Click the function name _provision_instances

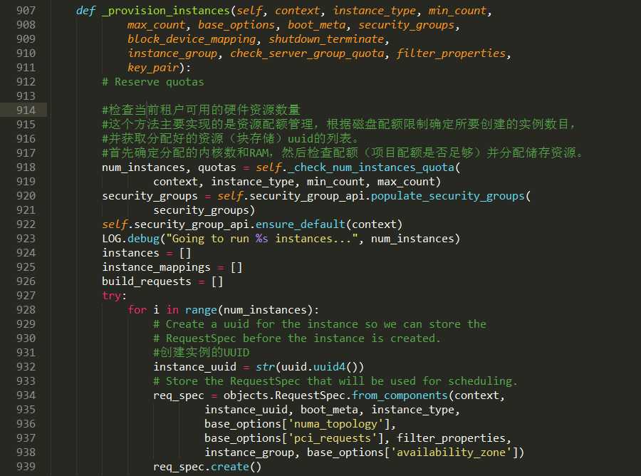tap(166, 11)
